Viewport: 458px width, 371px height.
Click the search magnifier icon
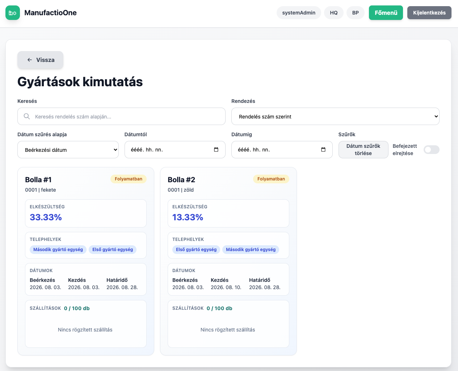27,116
